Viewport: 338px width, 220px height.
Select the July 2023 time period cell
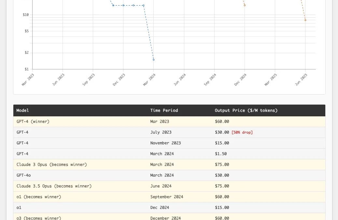click(161, 132)
